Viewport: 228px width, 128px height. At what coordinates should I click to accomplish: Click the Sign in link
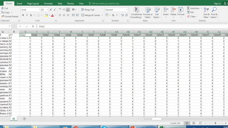coord(217,3)
